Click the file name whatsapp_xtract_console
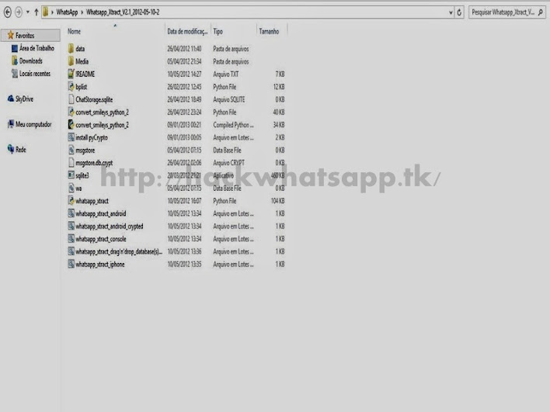This screenshot has height=412, width=550. point(101,239)
